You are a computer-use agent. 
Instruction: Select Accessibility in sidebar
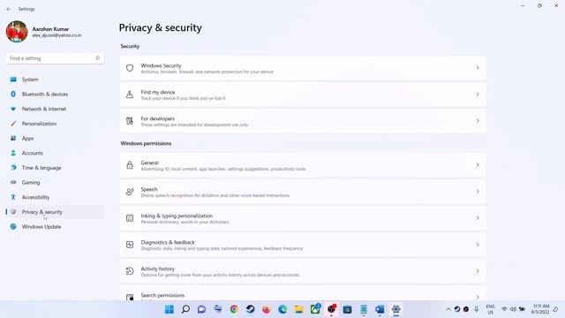click(x=55, y=197)
